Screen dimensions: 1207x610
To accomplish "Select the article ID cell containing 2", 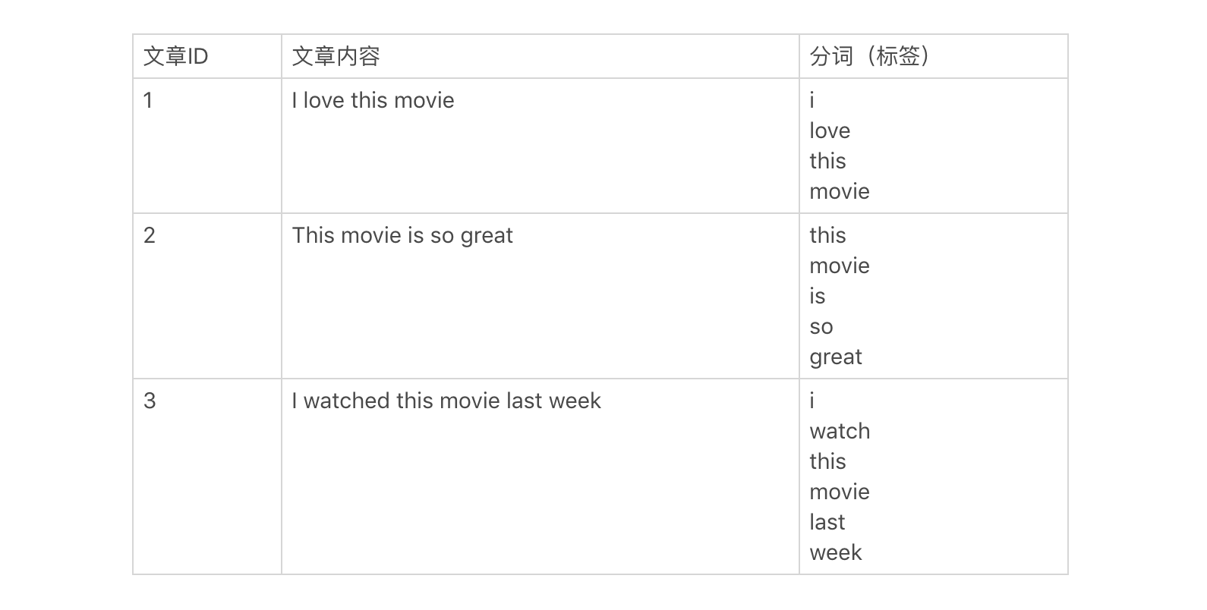I will pos(150,235).
